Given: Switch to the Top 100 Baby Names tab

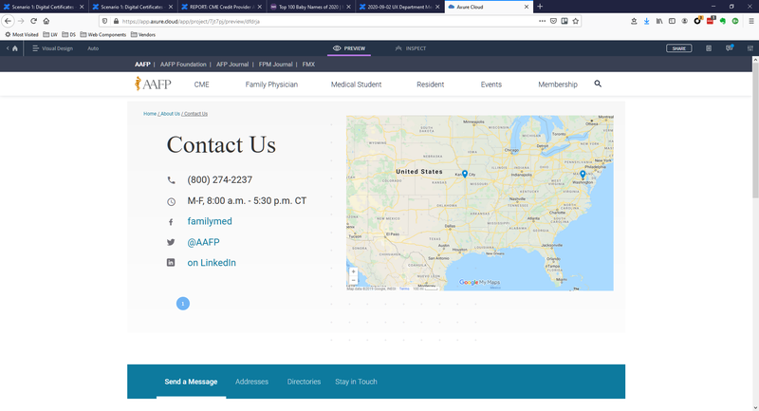Looking at the screenshot, I should click(311, 7).
